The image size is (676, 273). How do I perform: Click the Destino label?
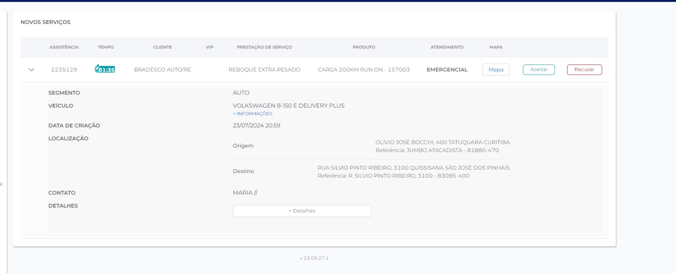point(243,171)
